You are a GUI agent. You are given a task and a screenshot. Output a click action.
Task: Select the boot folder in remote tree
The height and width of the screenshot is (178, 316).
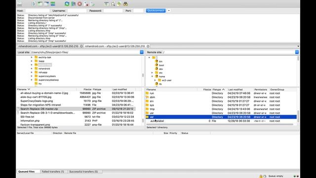[x=161, y=65]
